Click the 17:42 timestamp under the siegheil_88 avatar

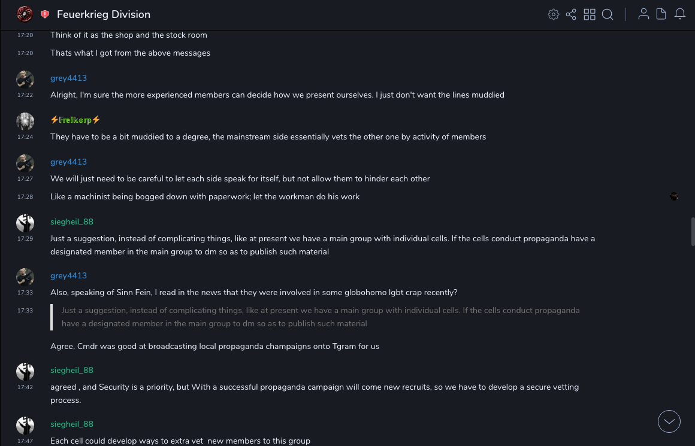click(x=25, y=387)
